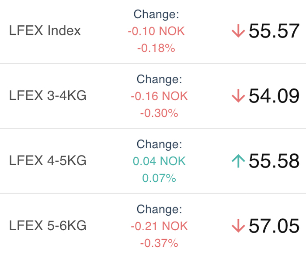
Task: Click the 55.58 price value
Action: pos(274,161)
